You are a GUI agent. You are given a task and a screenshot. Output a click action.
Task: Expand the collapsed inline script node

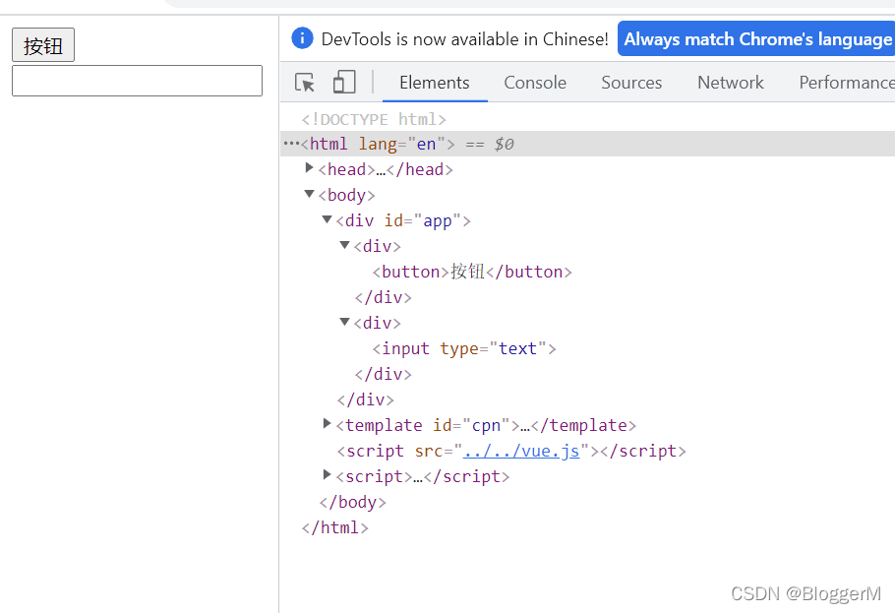pyautogui.click(x=328, y=474)
